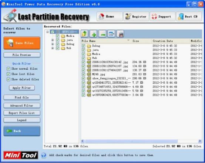
Task: Select the M248.jpg file row
Action: click(142, 74)
